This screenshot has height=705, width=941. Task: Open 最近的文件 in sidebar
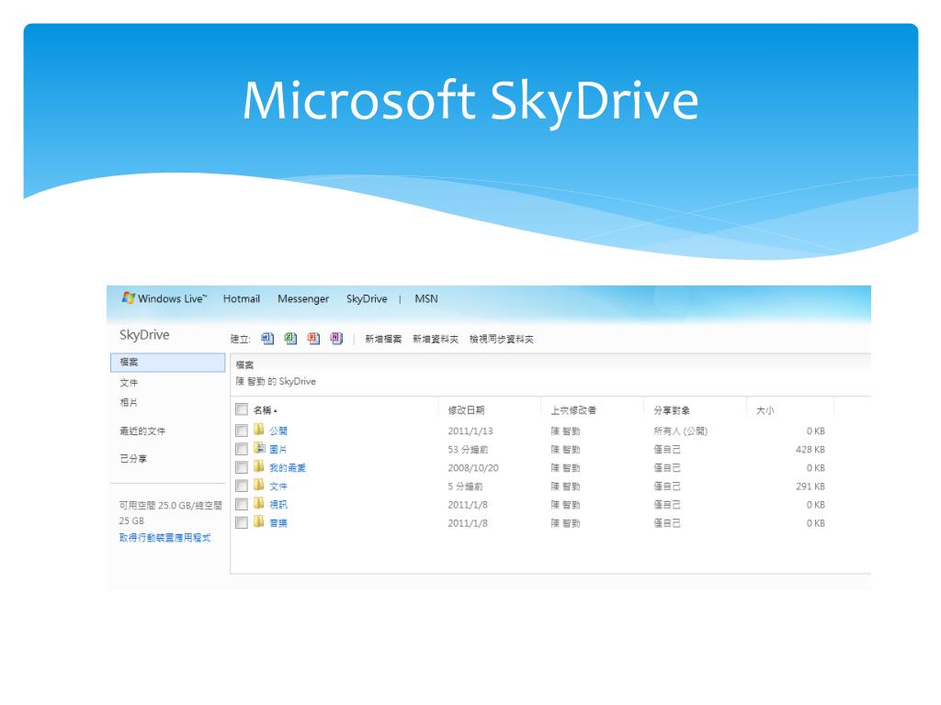[142, 431]
